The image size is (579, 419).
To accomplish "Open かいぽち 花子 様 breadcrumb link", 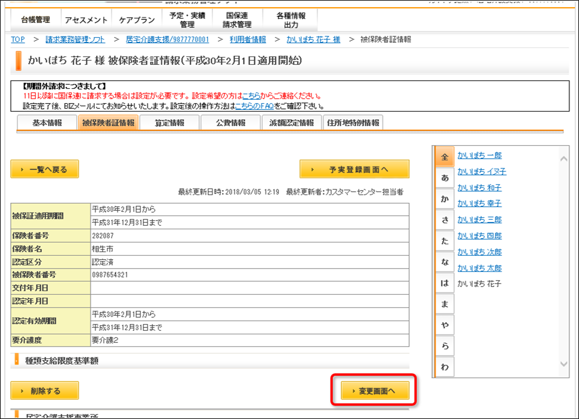I will 314,40.
